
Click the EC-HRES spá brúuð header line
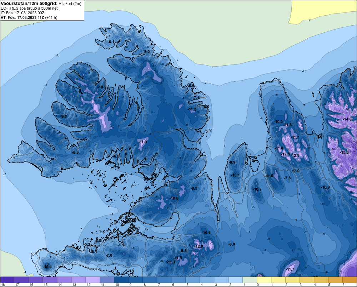(29, 8)
